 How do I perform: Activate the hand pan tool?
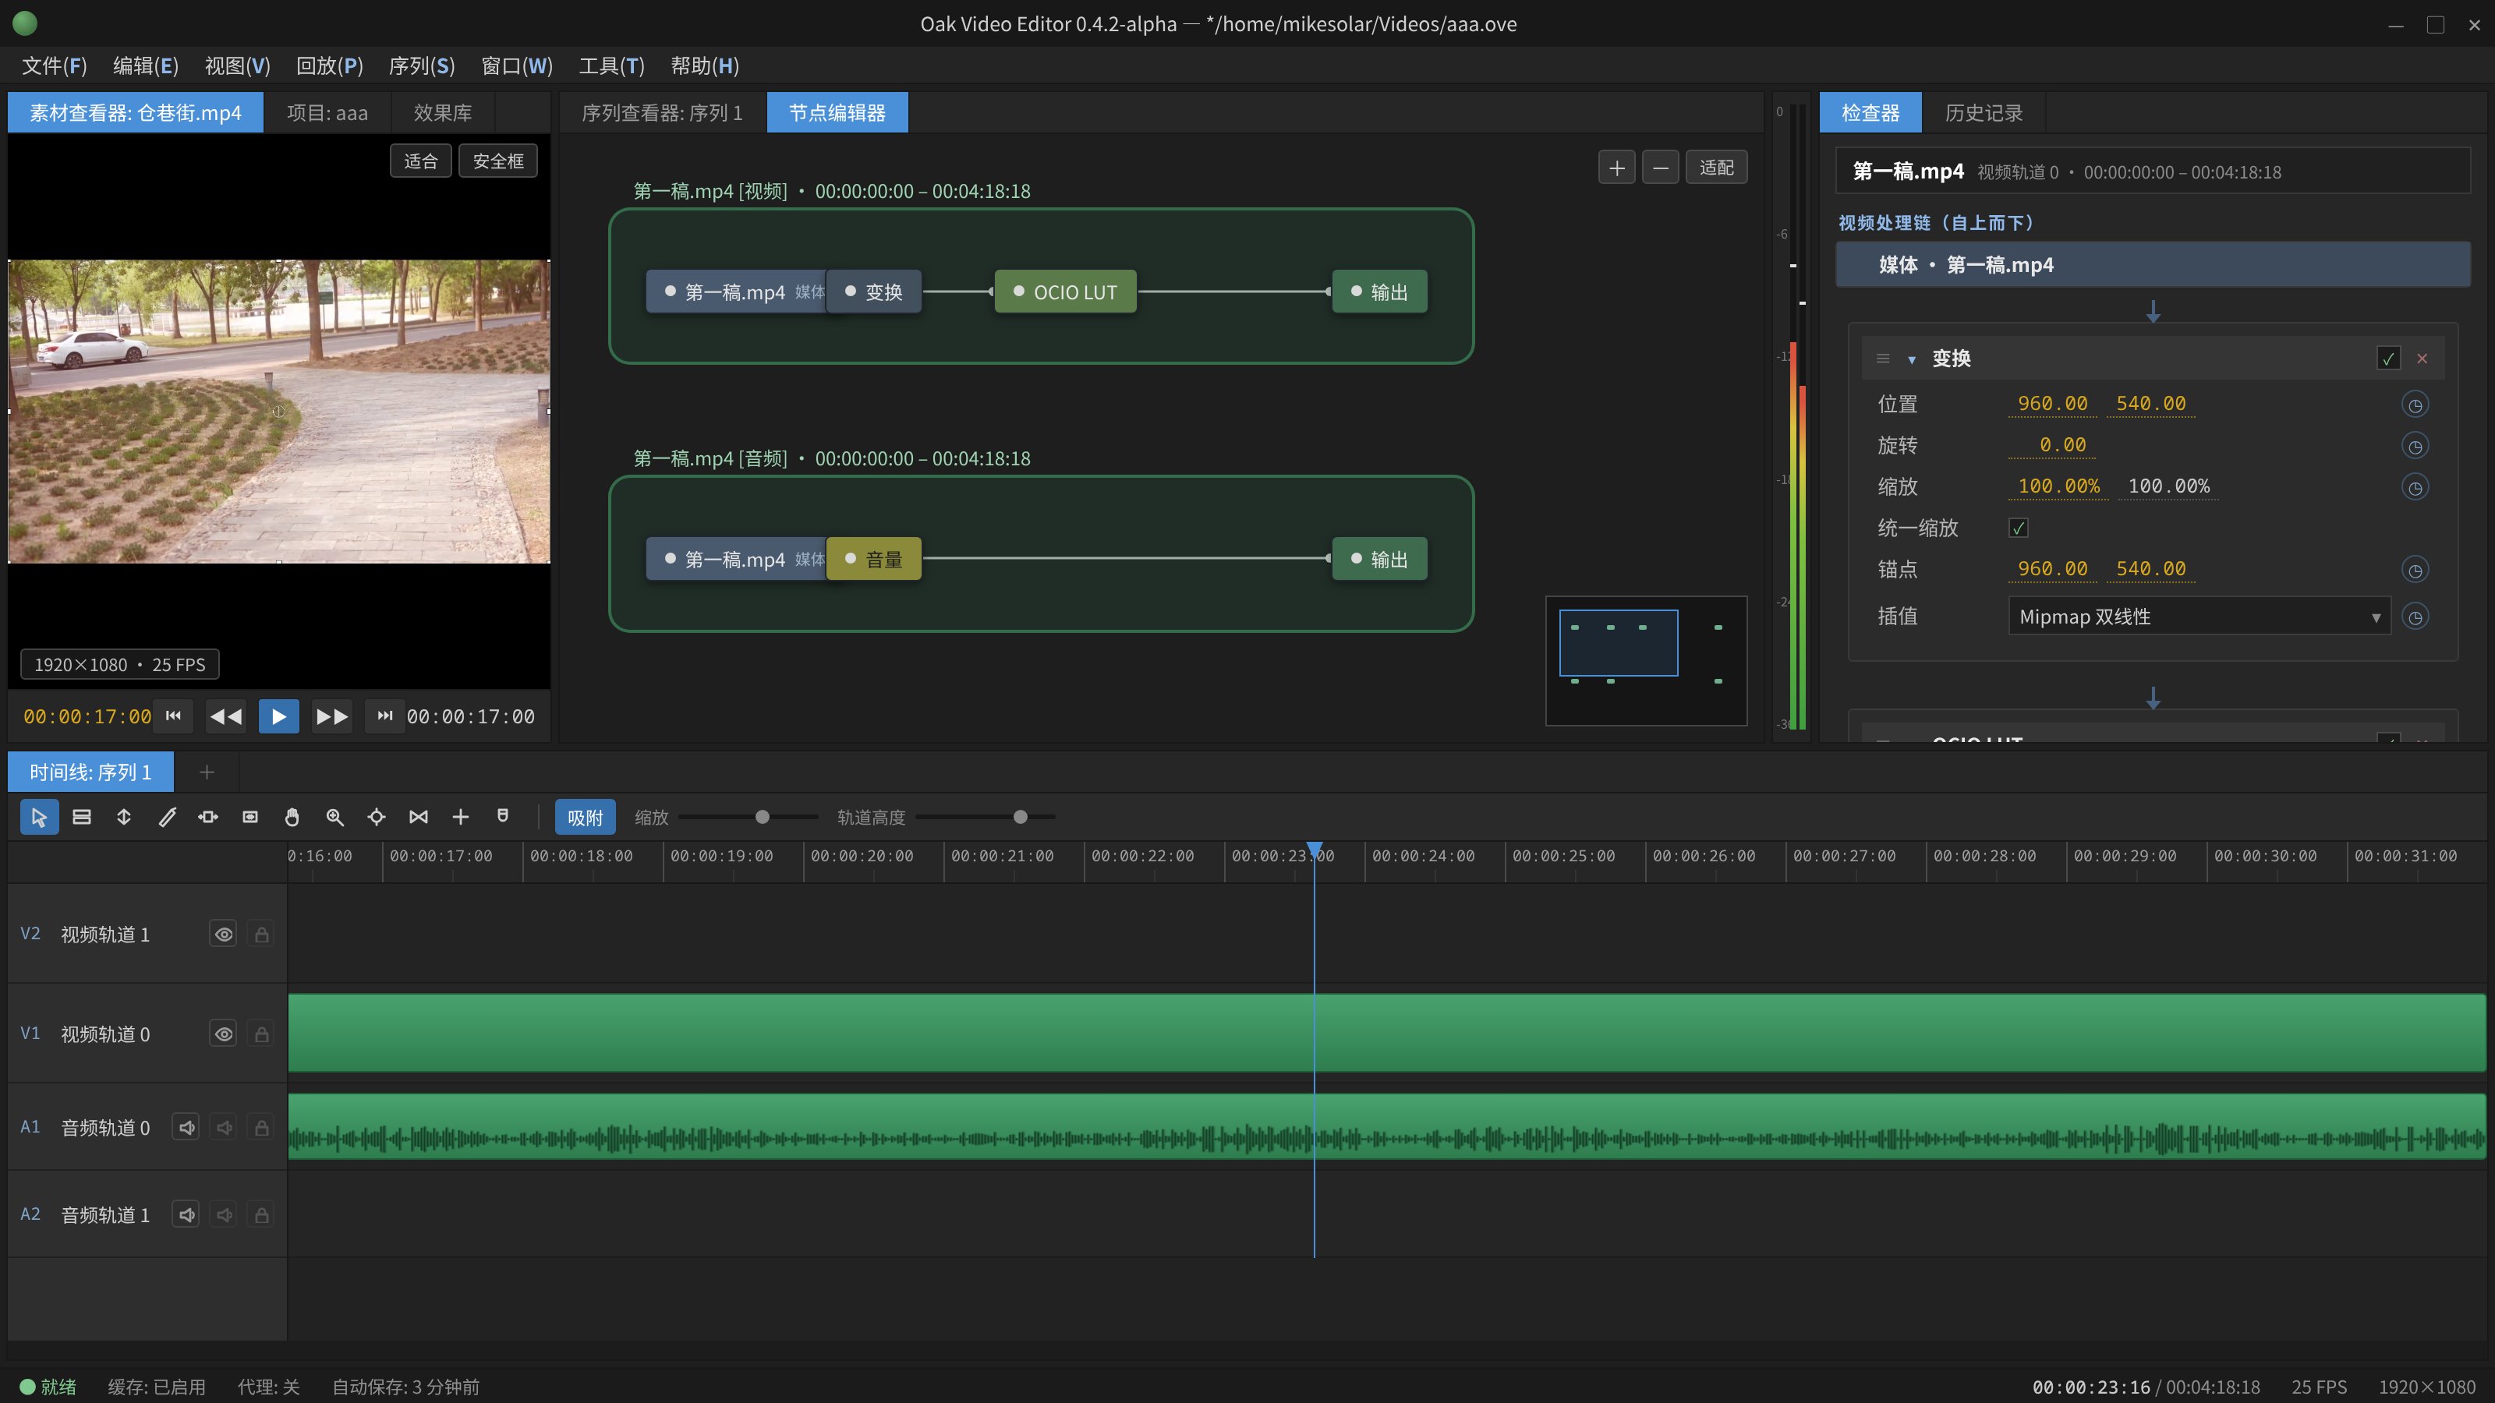pos(292,817)
